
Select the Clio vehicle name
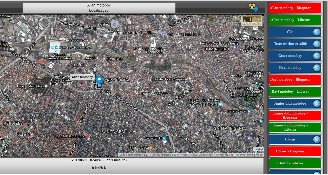(x=290, y=32)
